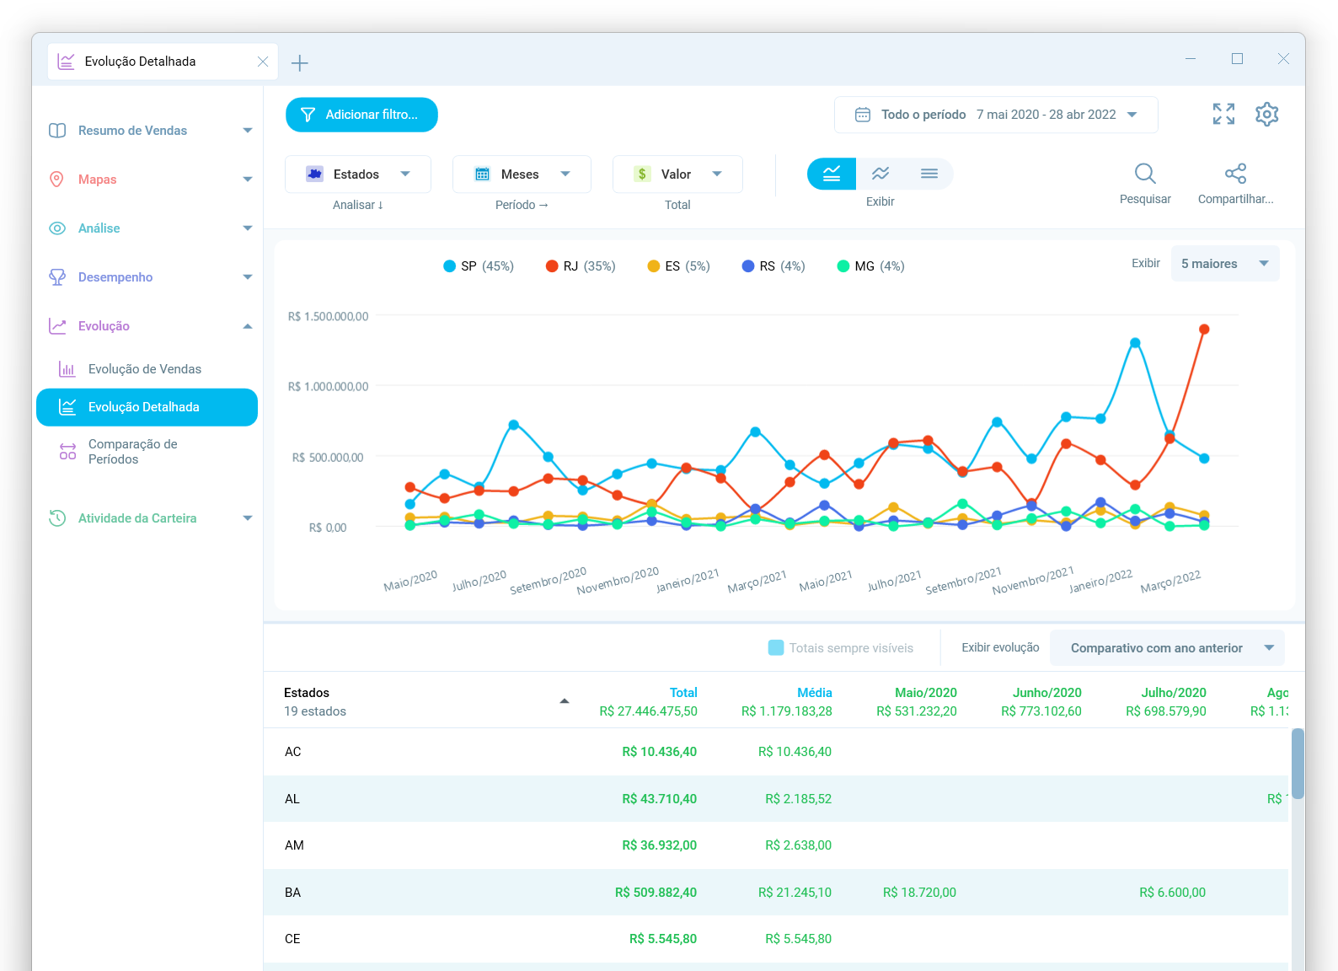Image resolution: width=1338 pixels, height=971 pixels.
Task: Click the Evolução de Vendas bar chart icon
Action: pos(67,369)
